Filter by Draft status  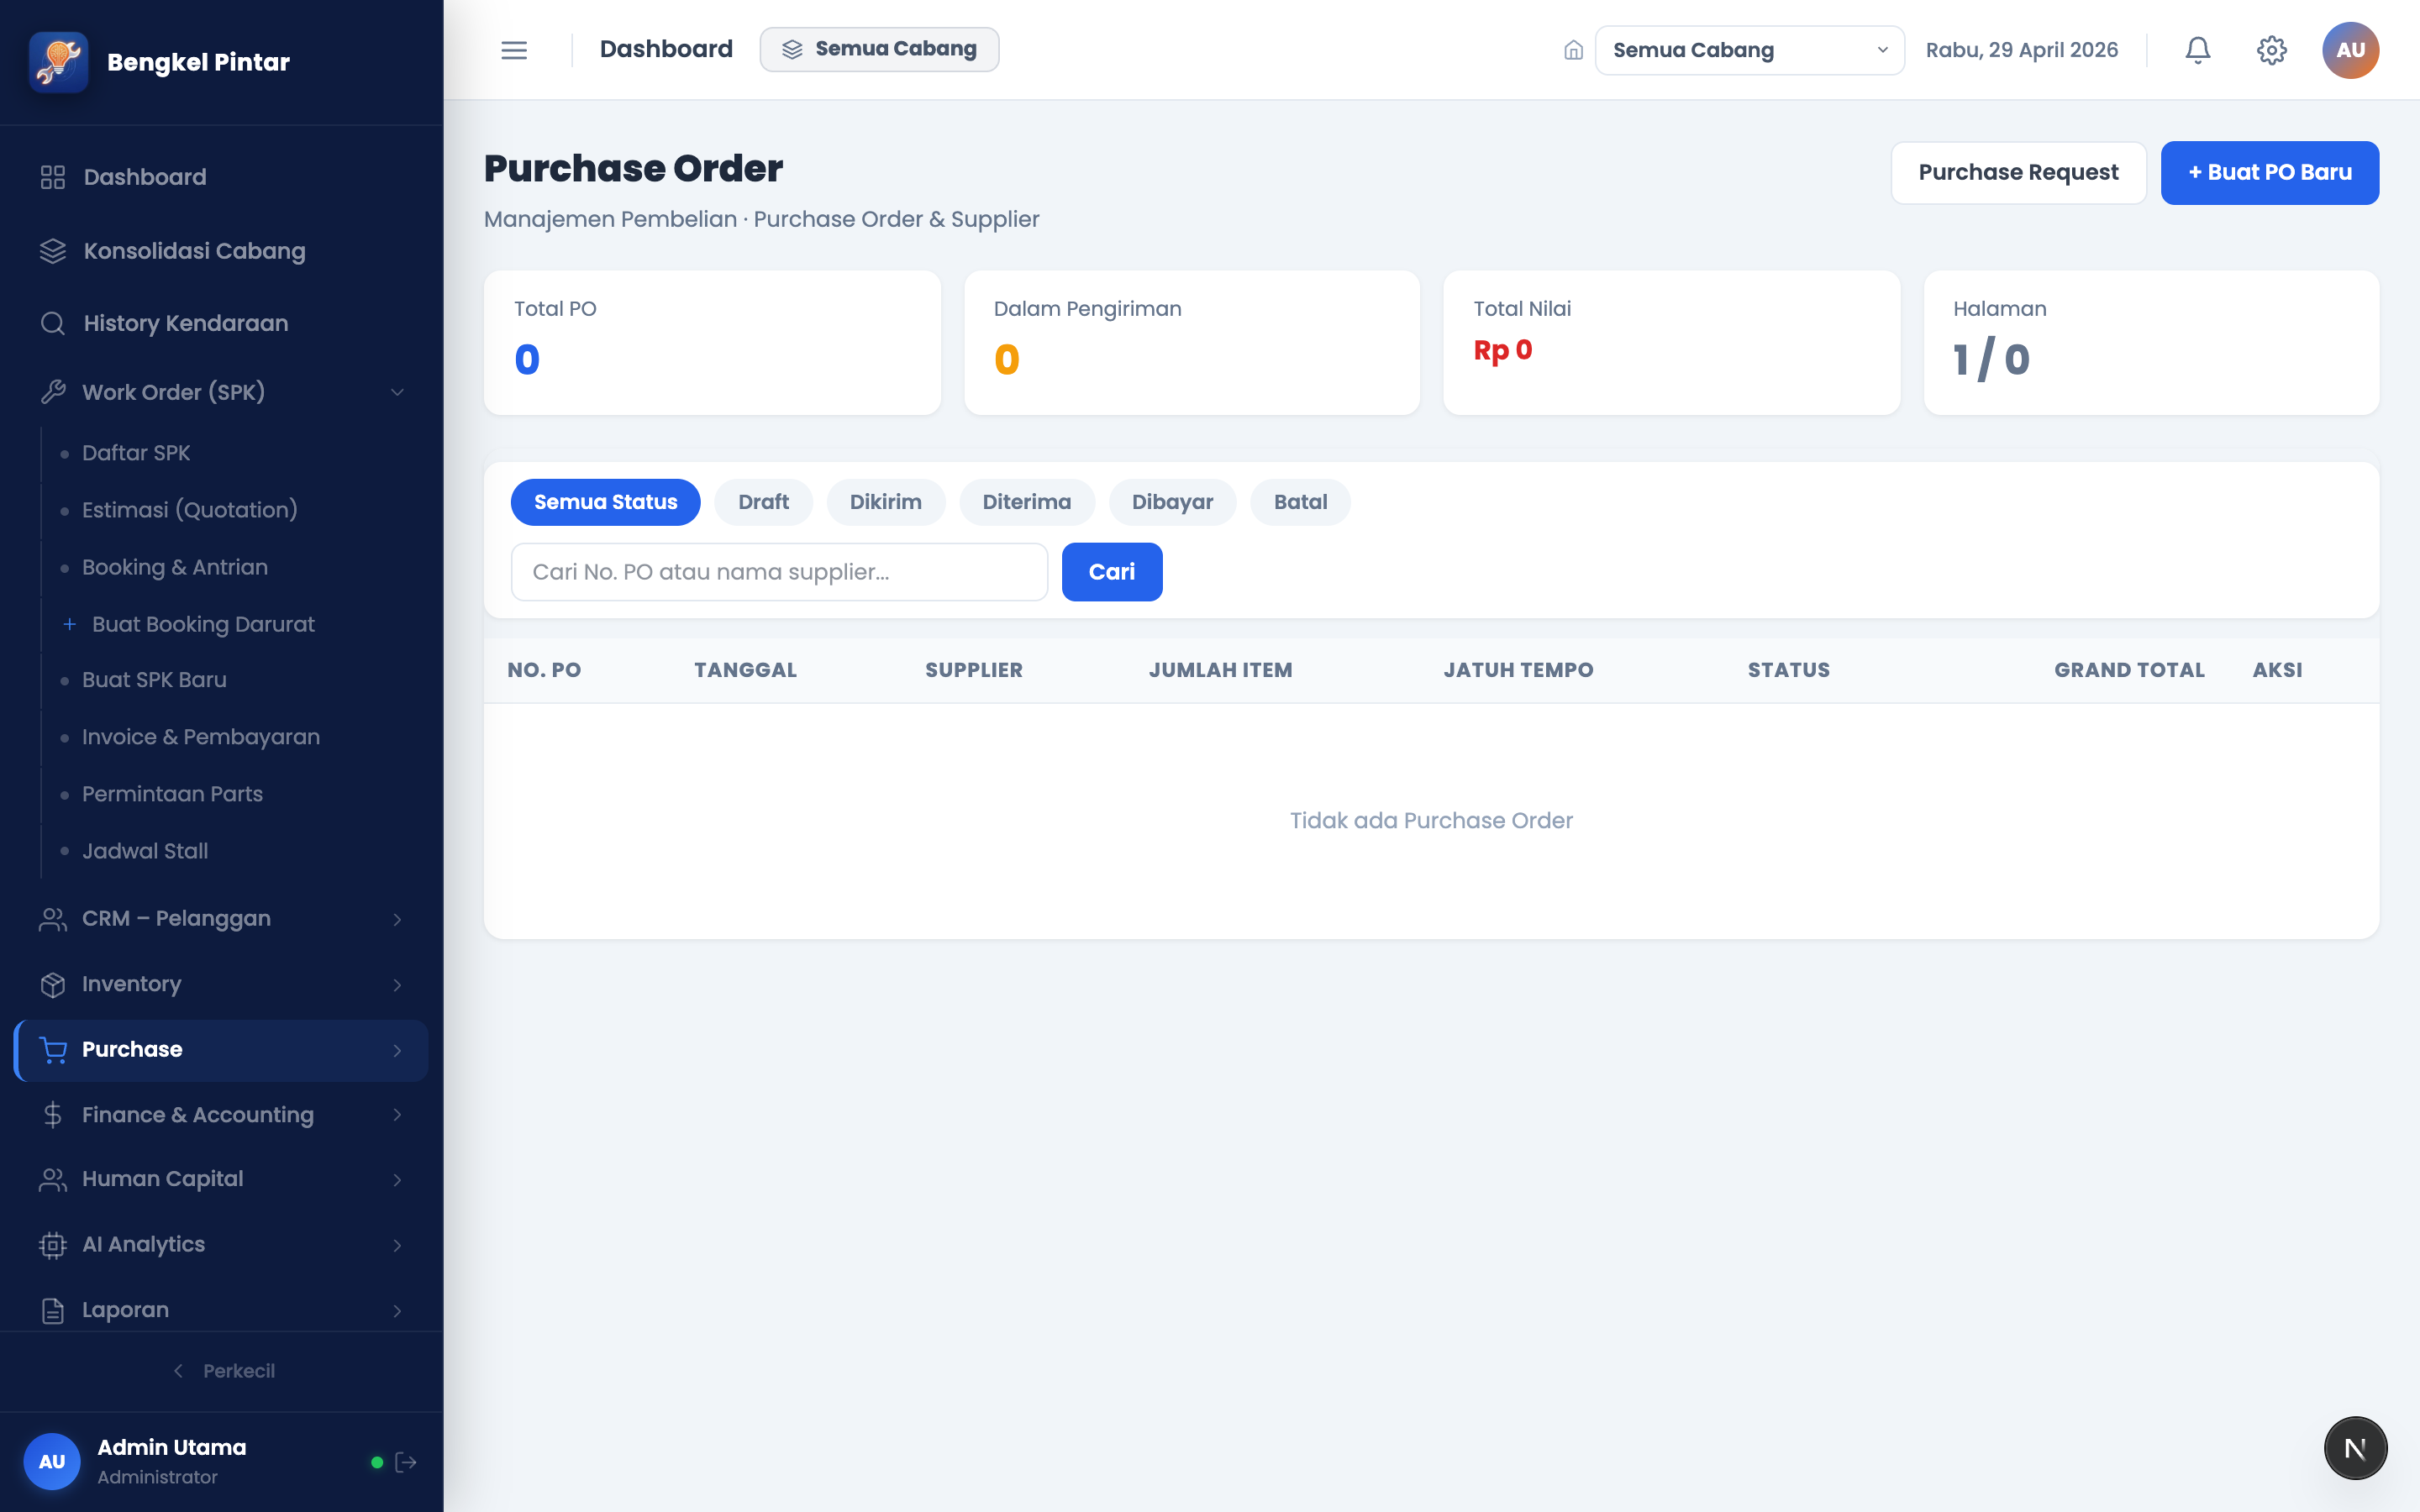coord(763,502)
